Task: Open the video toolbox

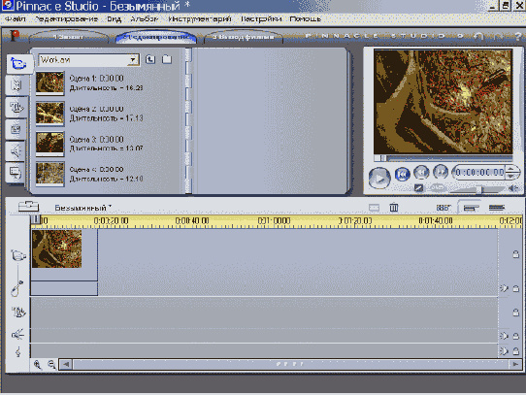Action: [28, 207]
